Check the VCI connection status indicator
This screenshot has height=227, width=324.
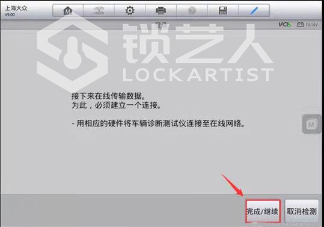[x=285, y=25]
